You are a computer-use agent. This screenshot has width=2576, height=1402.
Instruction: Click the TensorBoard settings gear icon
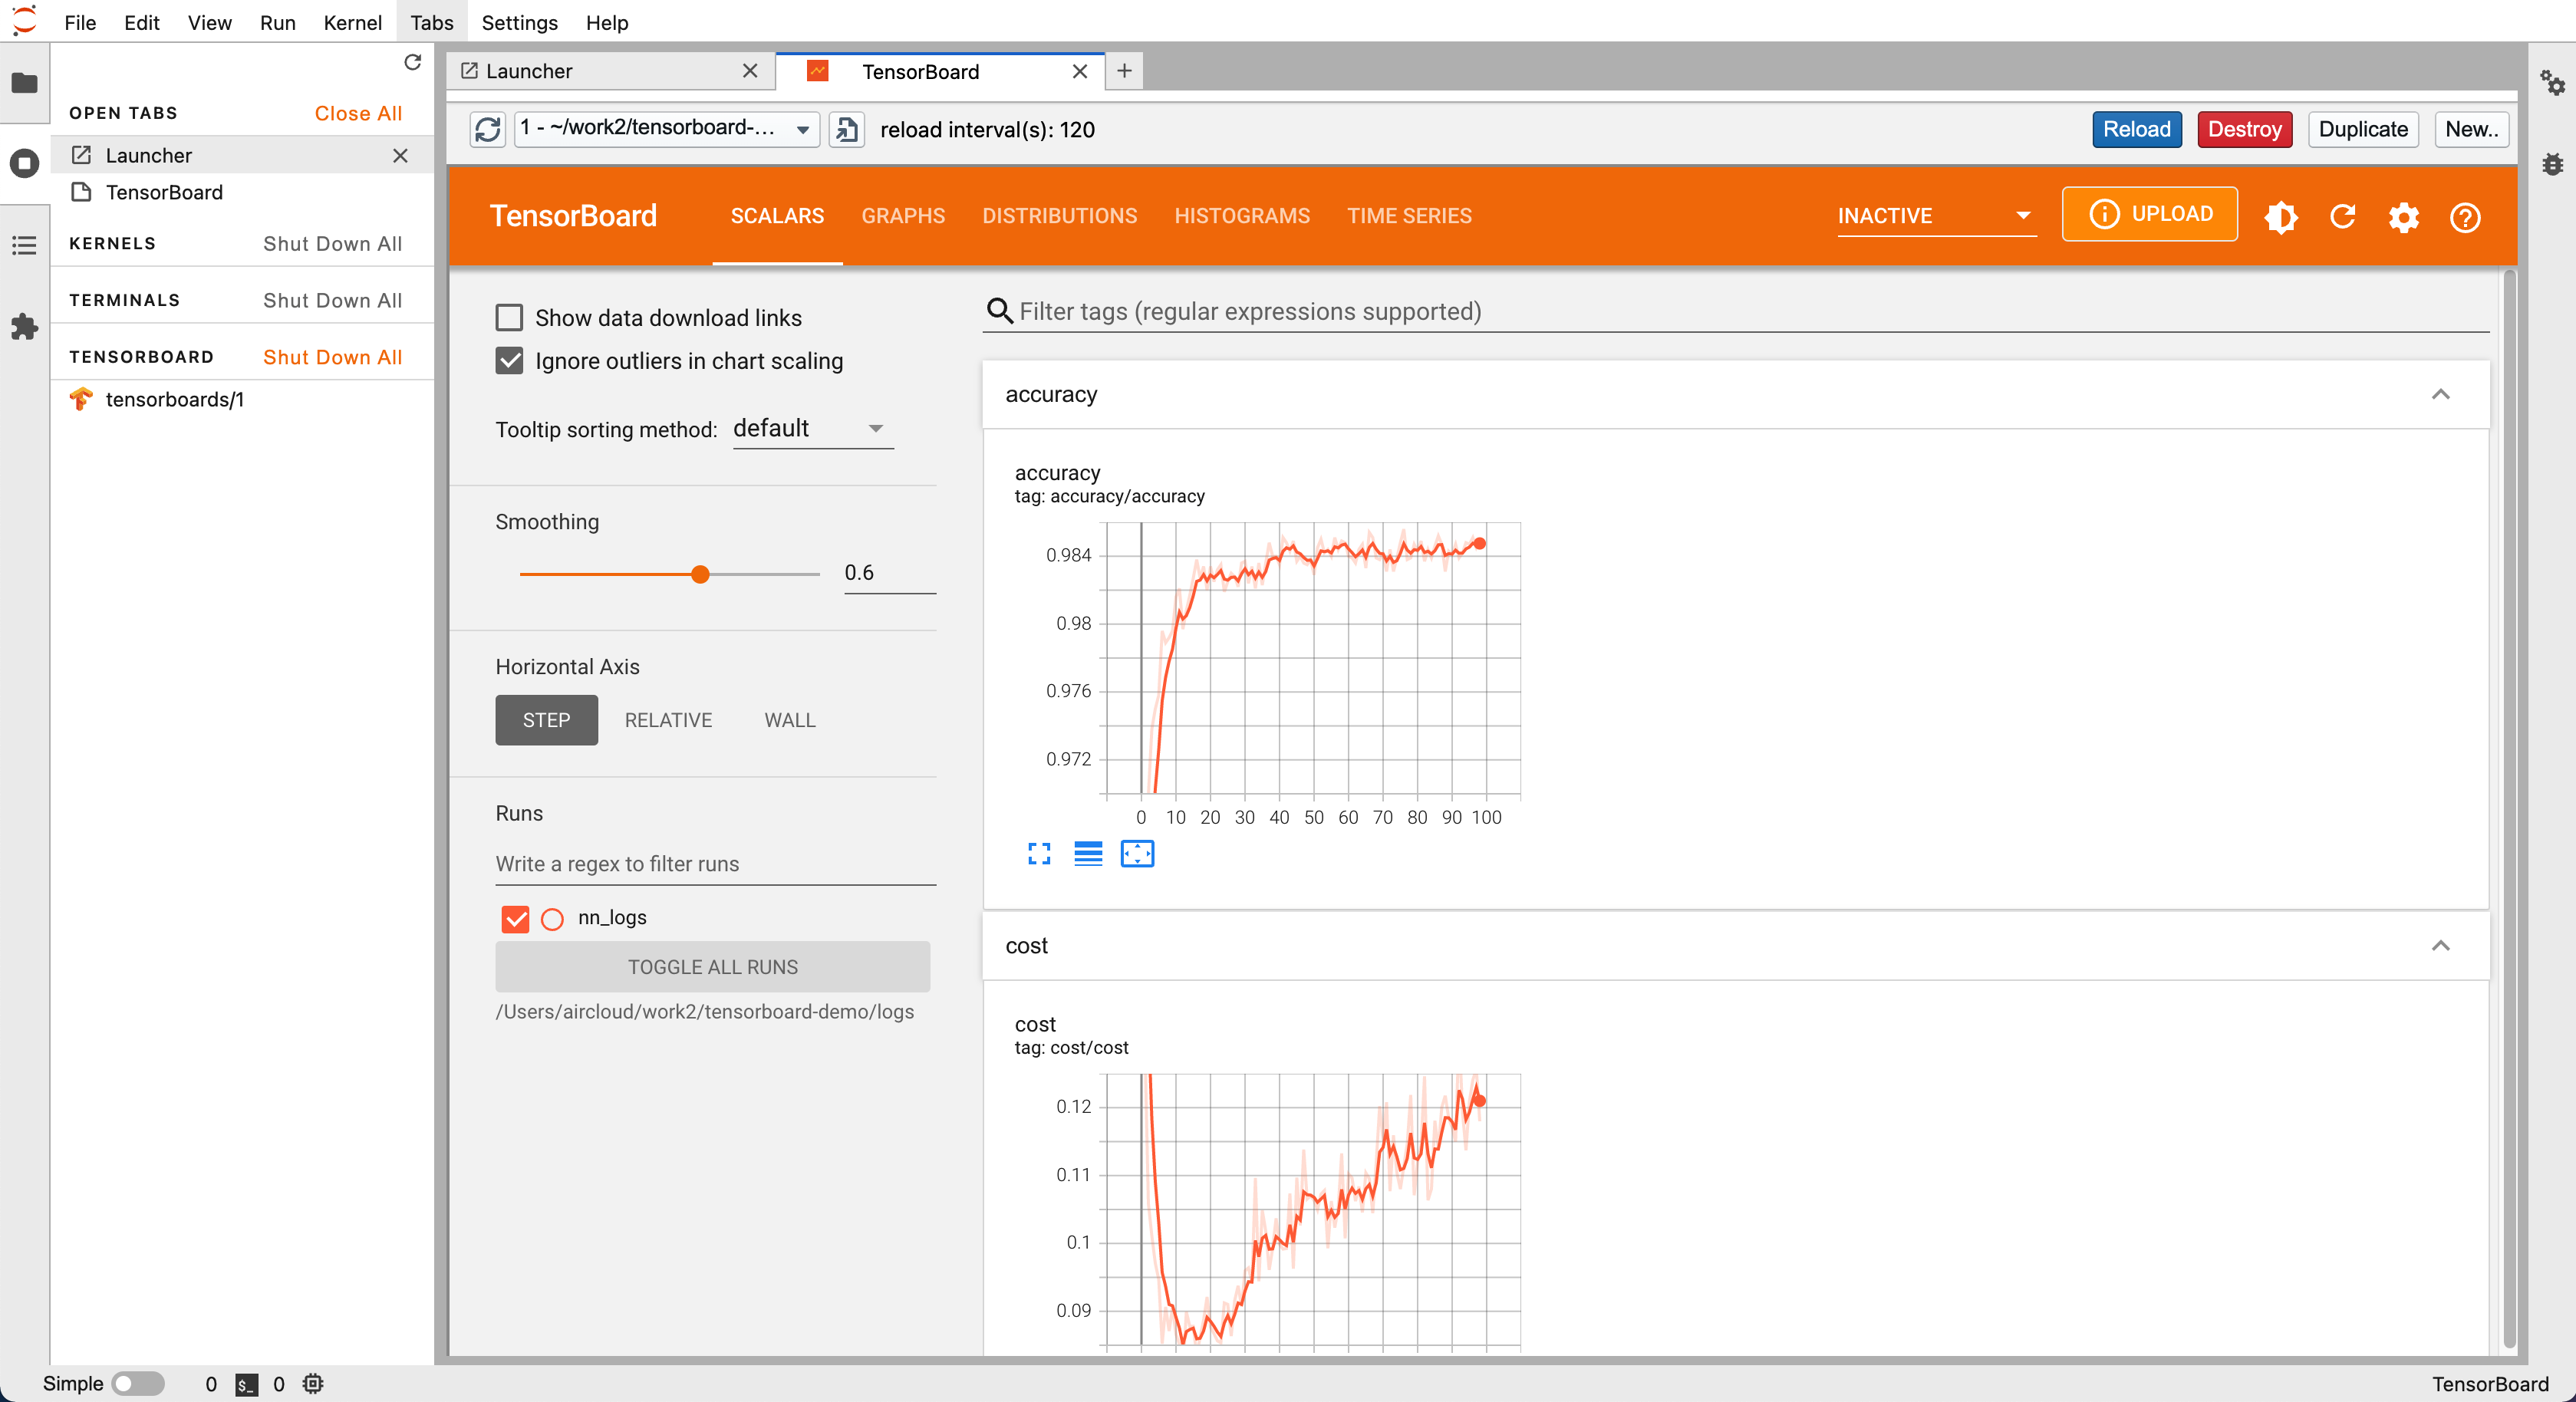point(2403,217)
